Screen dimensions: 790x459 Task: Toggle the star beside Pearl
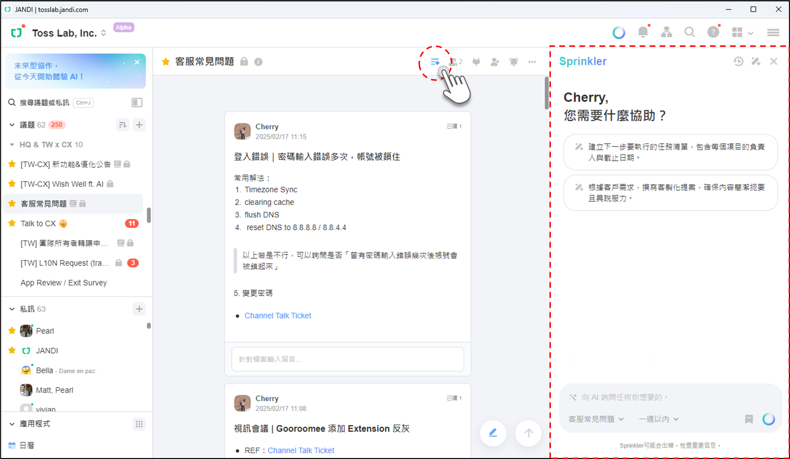click(x=12, y=331)
